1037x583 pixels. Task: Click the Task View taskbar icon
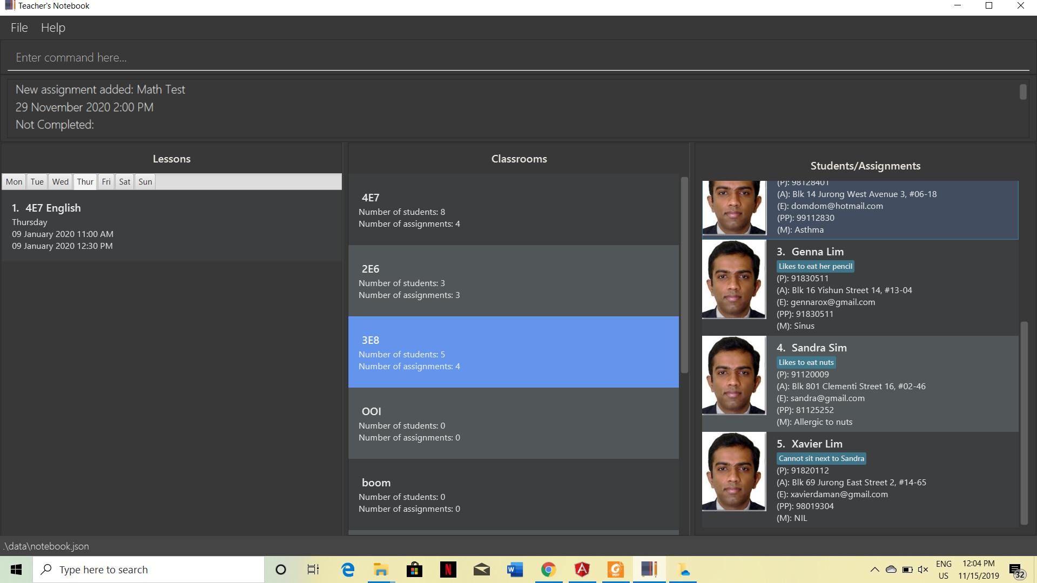pos(313,570)
